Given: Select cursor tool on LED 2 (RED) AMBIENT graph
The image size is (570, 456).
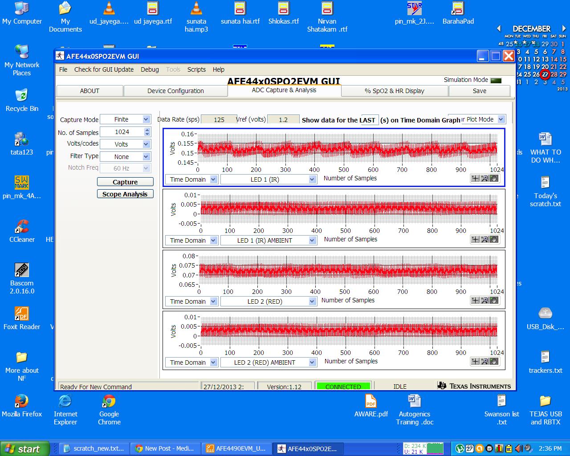Looking at the screenshot, I should click(475, 361).
